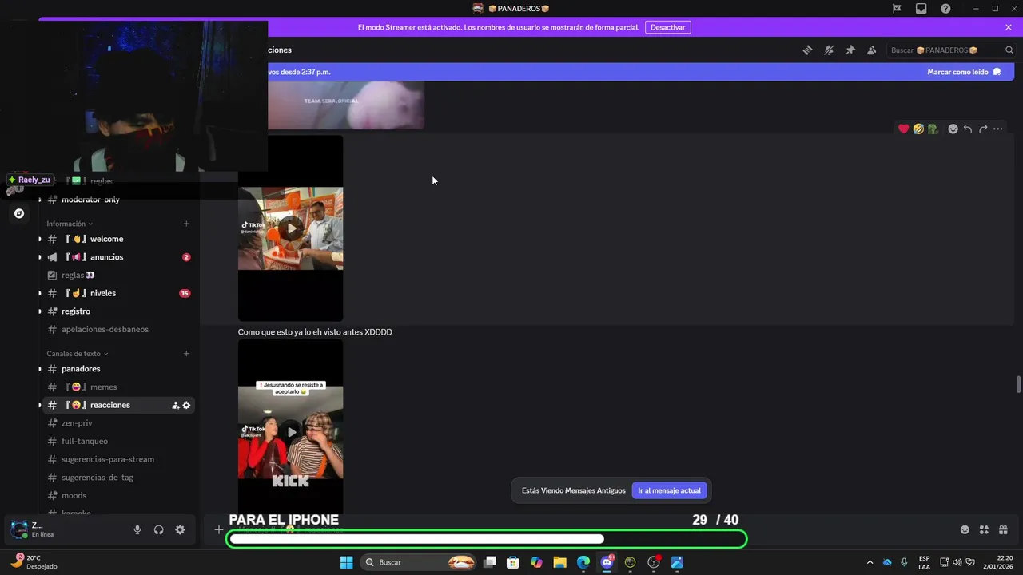Click the chat vertical scrollbar thumb
Image resolution: width=1023 pixels, height=575 pixels.
(1018, 384)
